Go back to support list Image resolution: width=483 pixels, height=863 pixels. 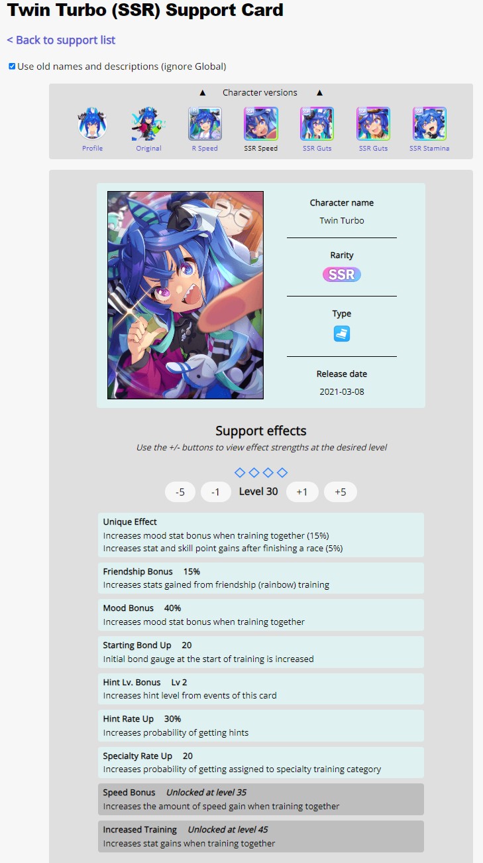61,40
